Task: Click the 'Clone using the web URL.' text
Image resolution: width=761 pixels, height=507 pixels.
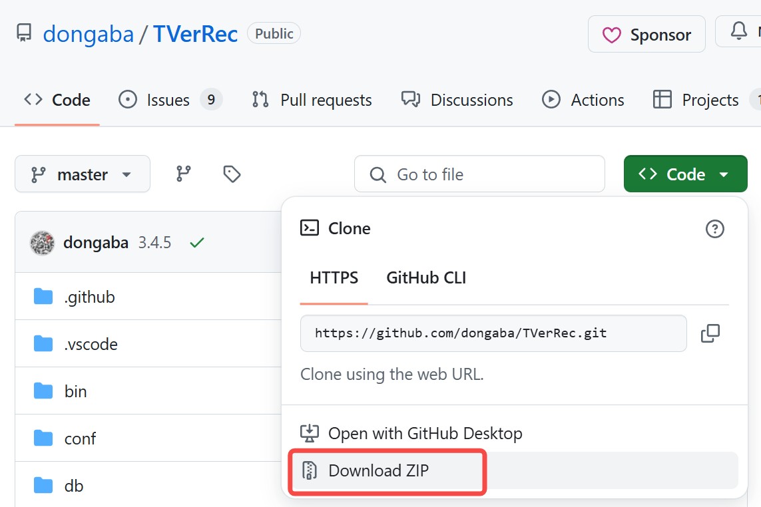Action: pyautogui.click(x=391, y=375)
